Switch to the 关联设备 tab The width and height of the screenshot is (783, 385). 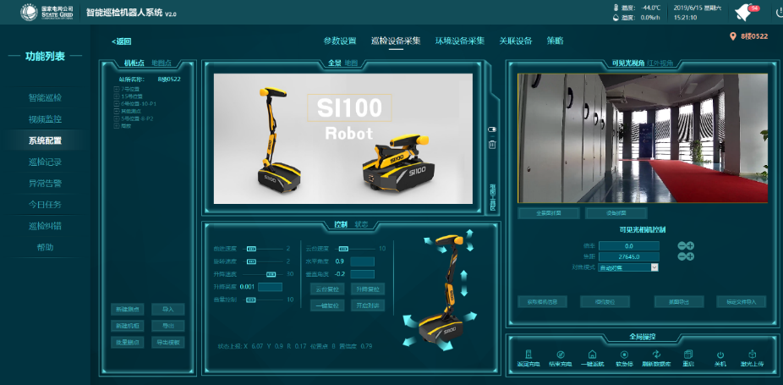pos(516,41)
